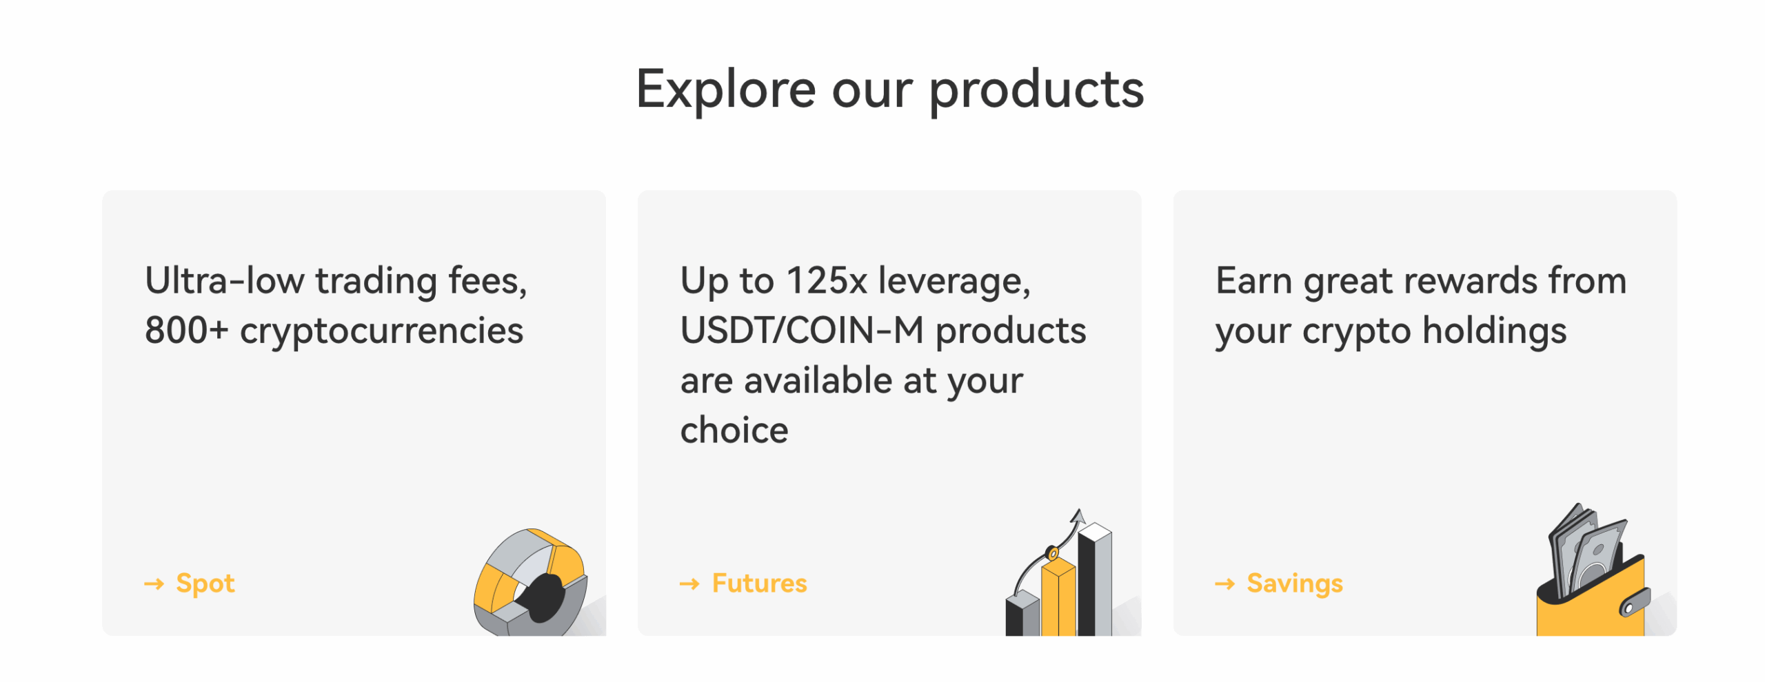The height and width of the screenshot is (682, 1765).
Task: Click the bar chart growth icon
Action: tap(1058, 572)
